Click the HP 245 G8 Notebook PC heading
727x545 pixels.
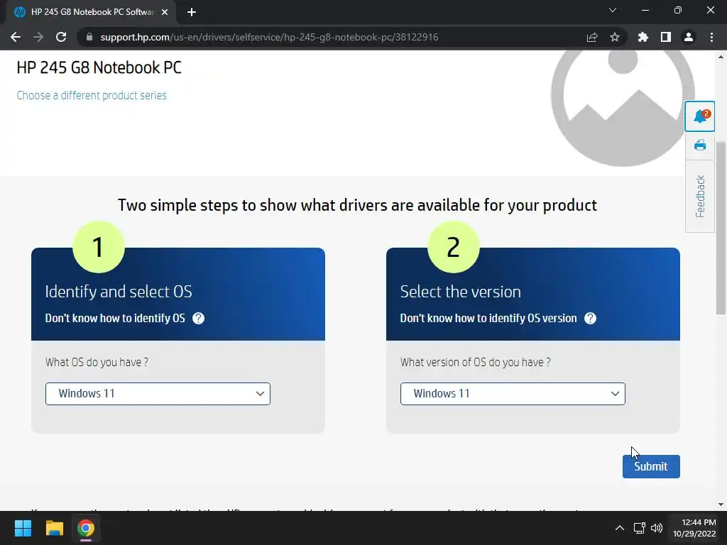[99, 67]
